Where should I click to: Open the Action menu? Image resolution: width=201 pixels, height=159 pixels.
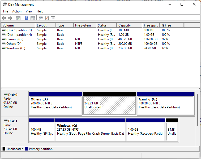point(17,11)
